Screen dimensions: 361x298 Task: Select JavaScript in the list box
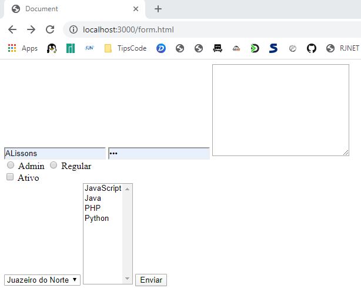103,188
